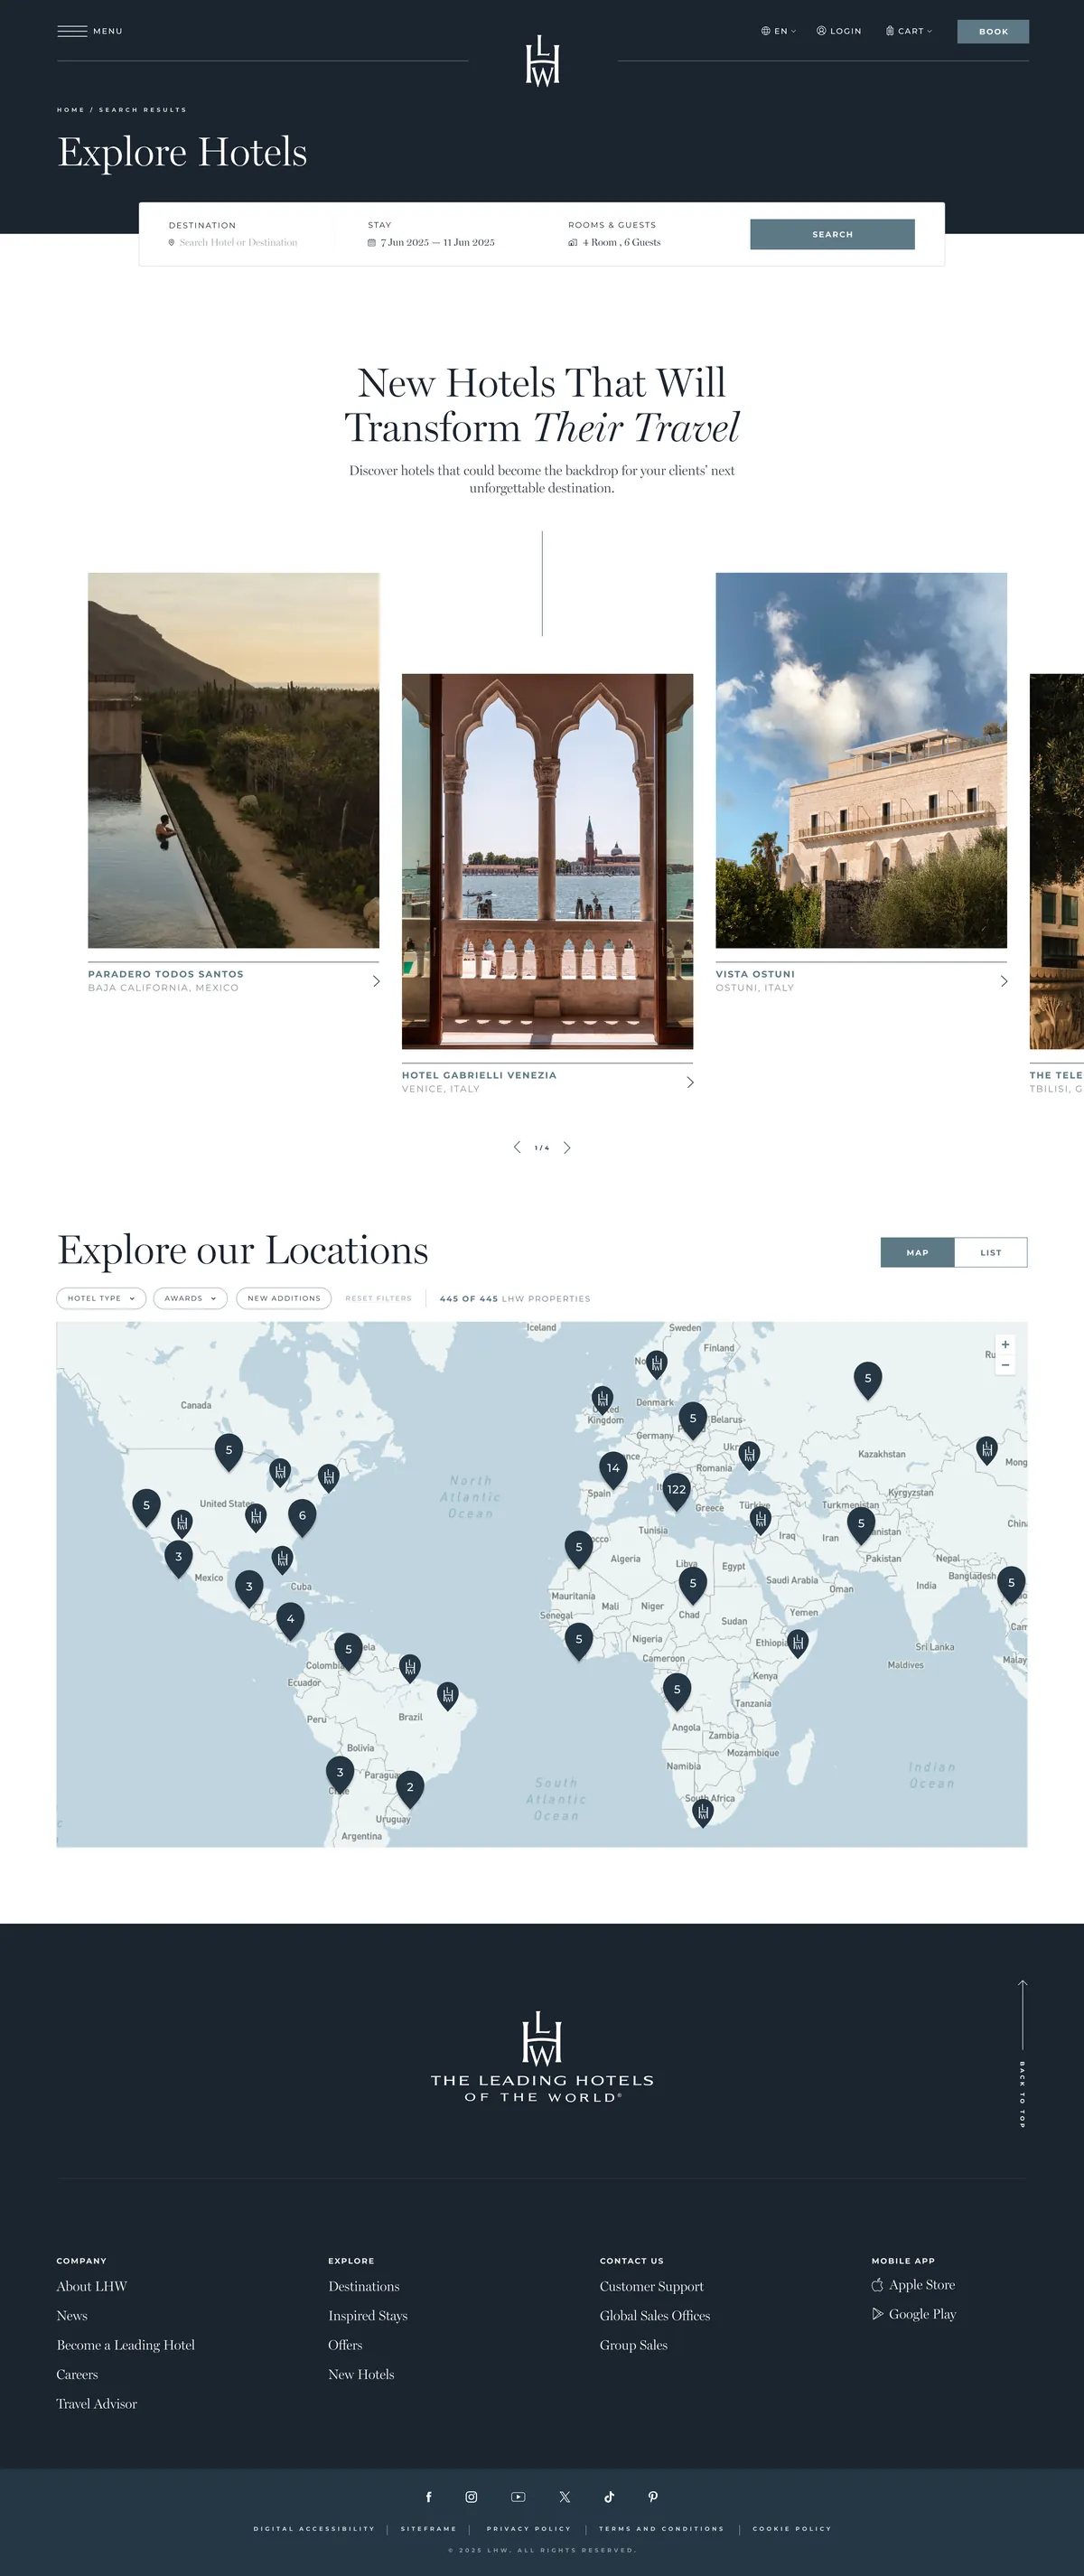
Task: Go to next carousel slide
Action: click(567, 1147)
